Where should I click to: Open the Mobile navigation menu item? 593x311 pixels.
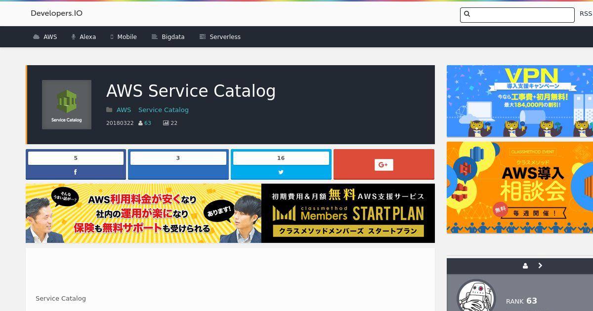124,37
